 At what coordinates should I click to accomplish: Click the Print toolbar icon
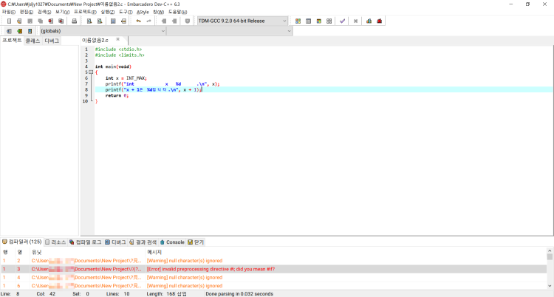[75, 21]
